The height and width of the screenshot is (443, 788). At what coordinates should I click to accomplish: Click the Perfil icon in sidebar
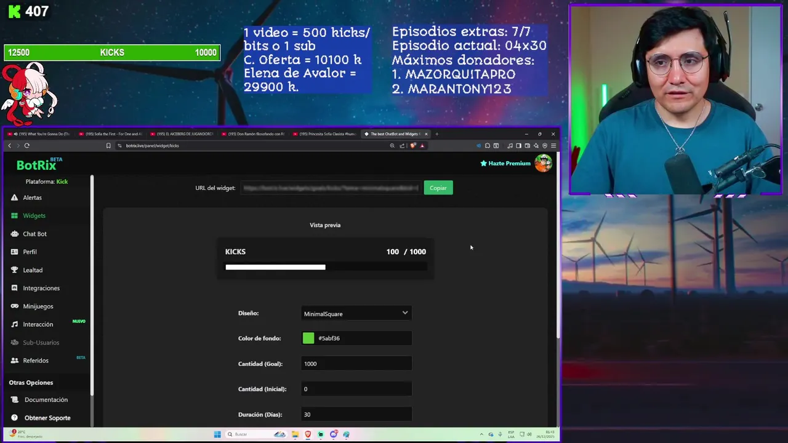[14, 252]
